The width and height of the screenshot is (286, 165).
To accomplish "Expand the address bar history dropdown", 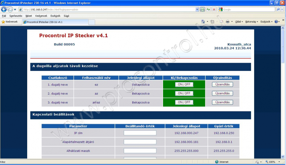I will tap(197, 10).
